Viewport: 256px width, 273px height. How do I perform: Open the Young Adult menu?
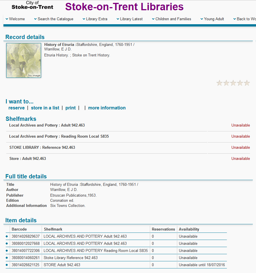[x=212, y=19]
